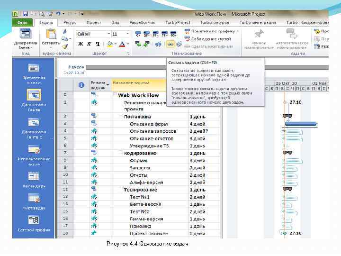Collapse the Тестирование summary task

click(x=121, y=189)
